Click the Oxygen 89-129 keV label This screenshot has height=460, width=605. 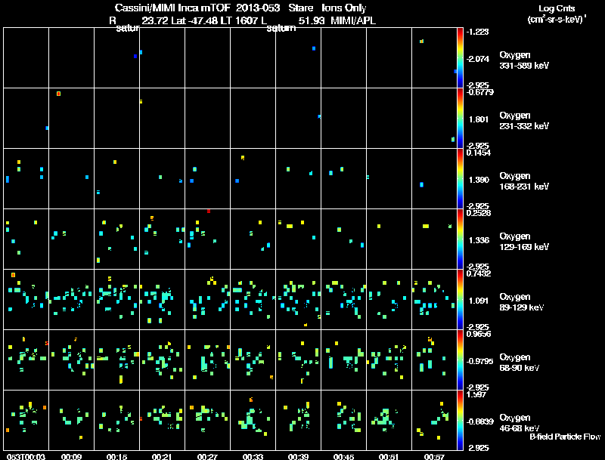point(522,302)
